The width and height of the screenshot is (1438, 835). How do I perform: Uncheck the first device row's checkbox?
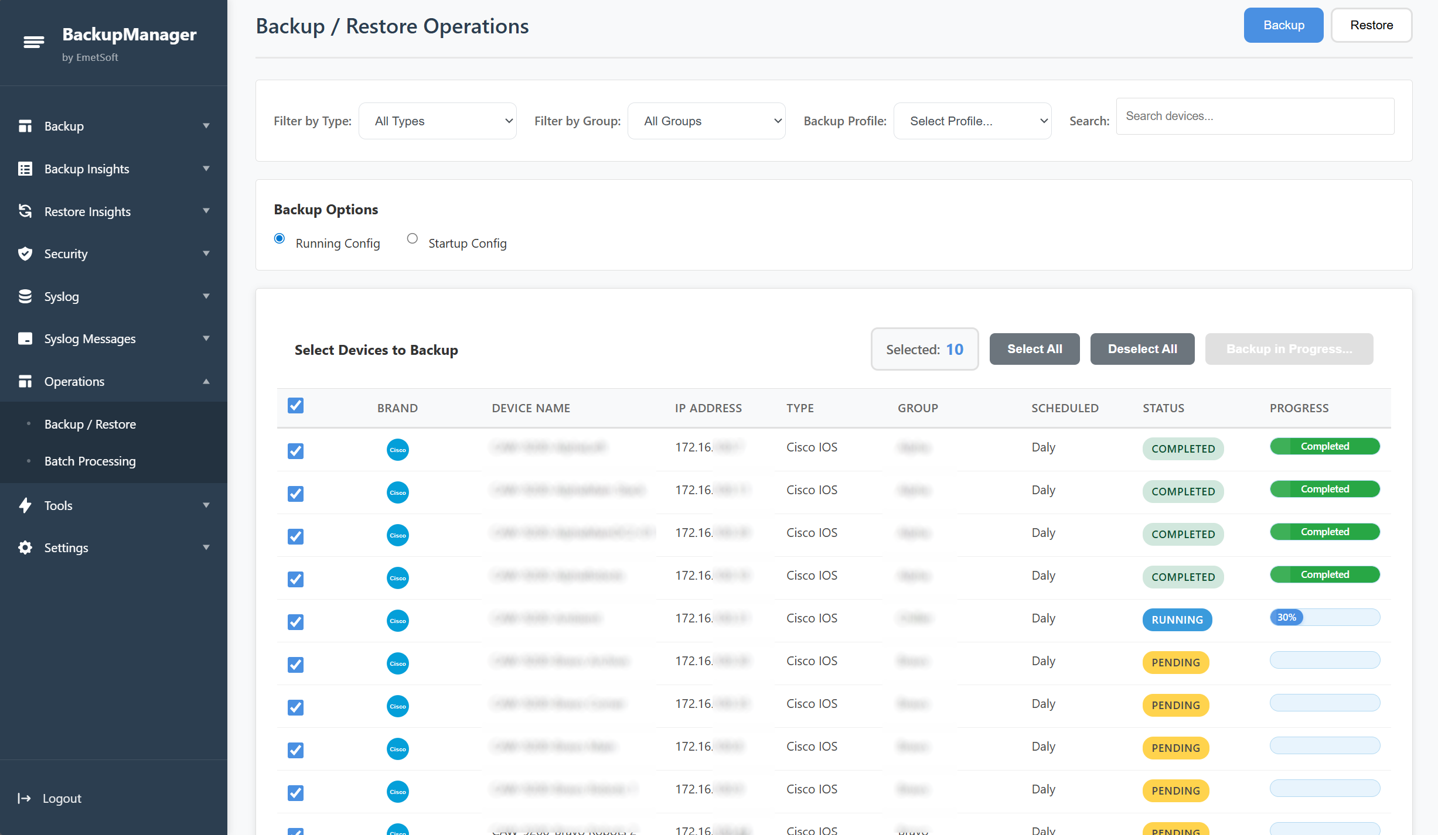tap(296, 451)
